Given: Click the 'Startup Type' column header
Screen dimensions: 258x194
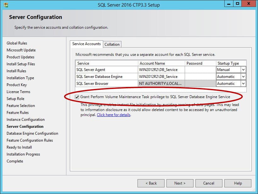Looking at the screenshot, I should click(x=231, y=63).
